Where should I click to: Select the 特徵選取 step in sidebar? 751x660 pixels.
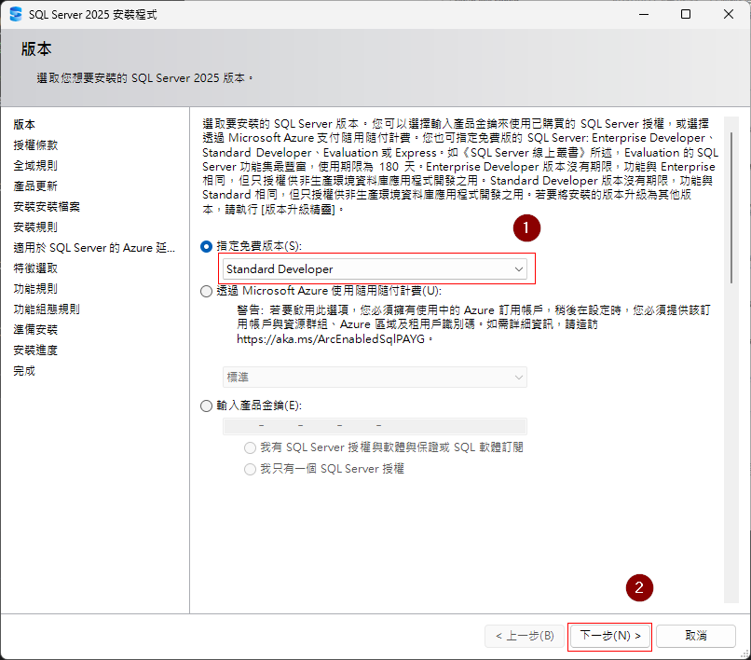pos(35,268)
